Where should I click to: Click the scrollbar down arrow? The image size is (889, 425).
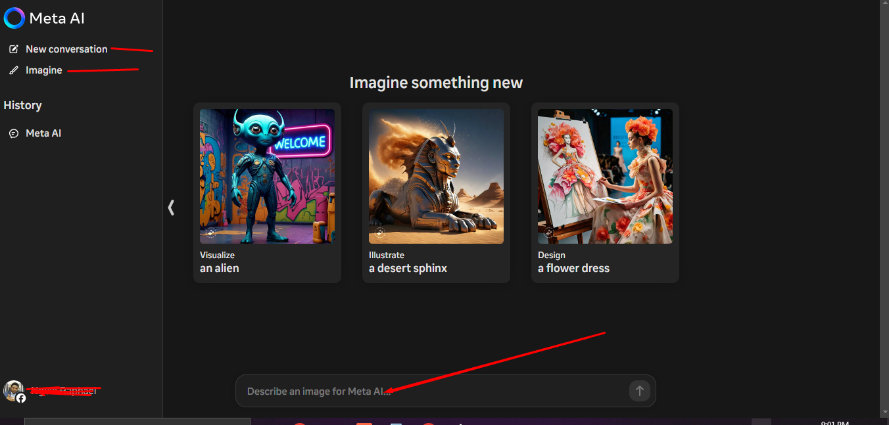point(884,411)
